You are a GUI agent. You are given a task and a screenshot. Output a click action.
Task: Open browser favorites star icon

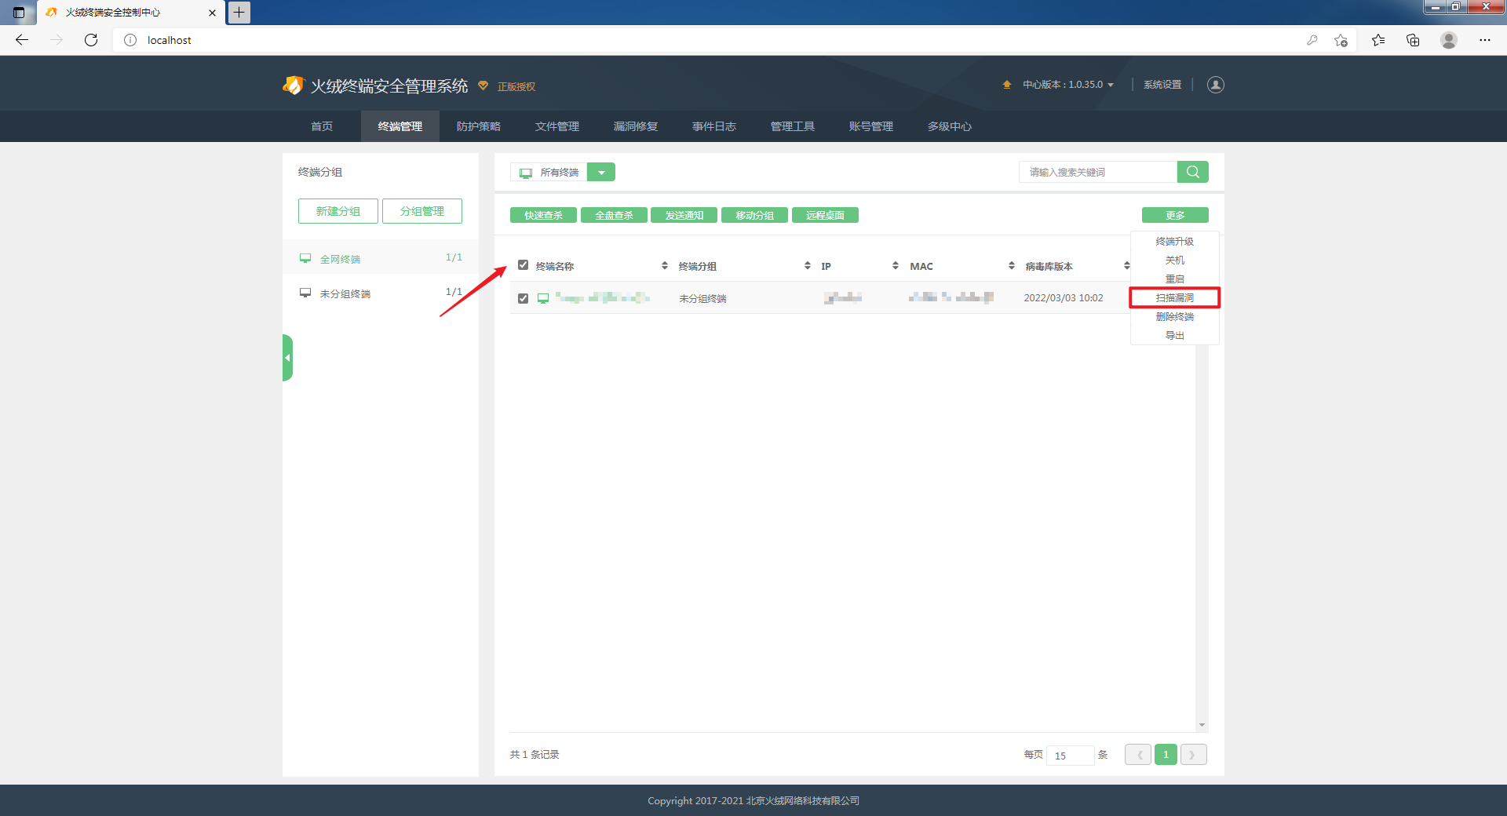click(x=1377, y=40)
